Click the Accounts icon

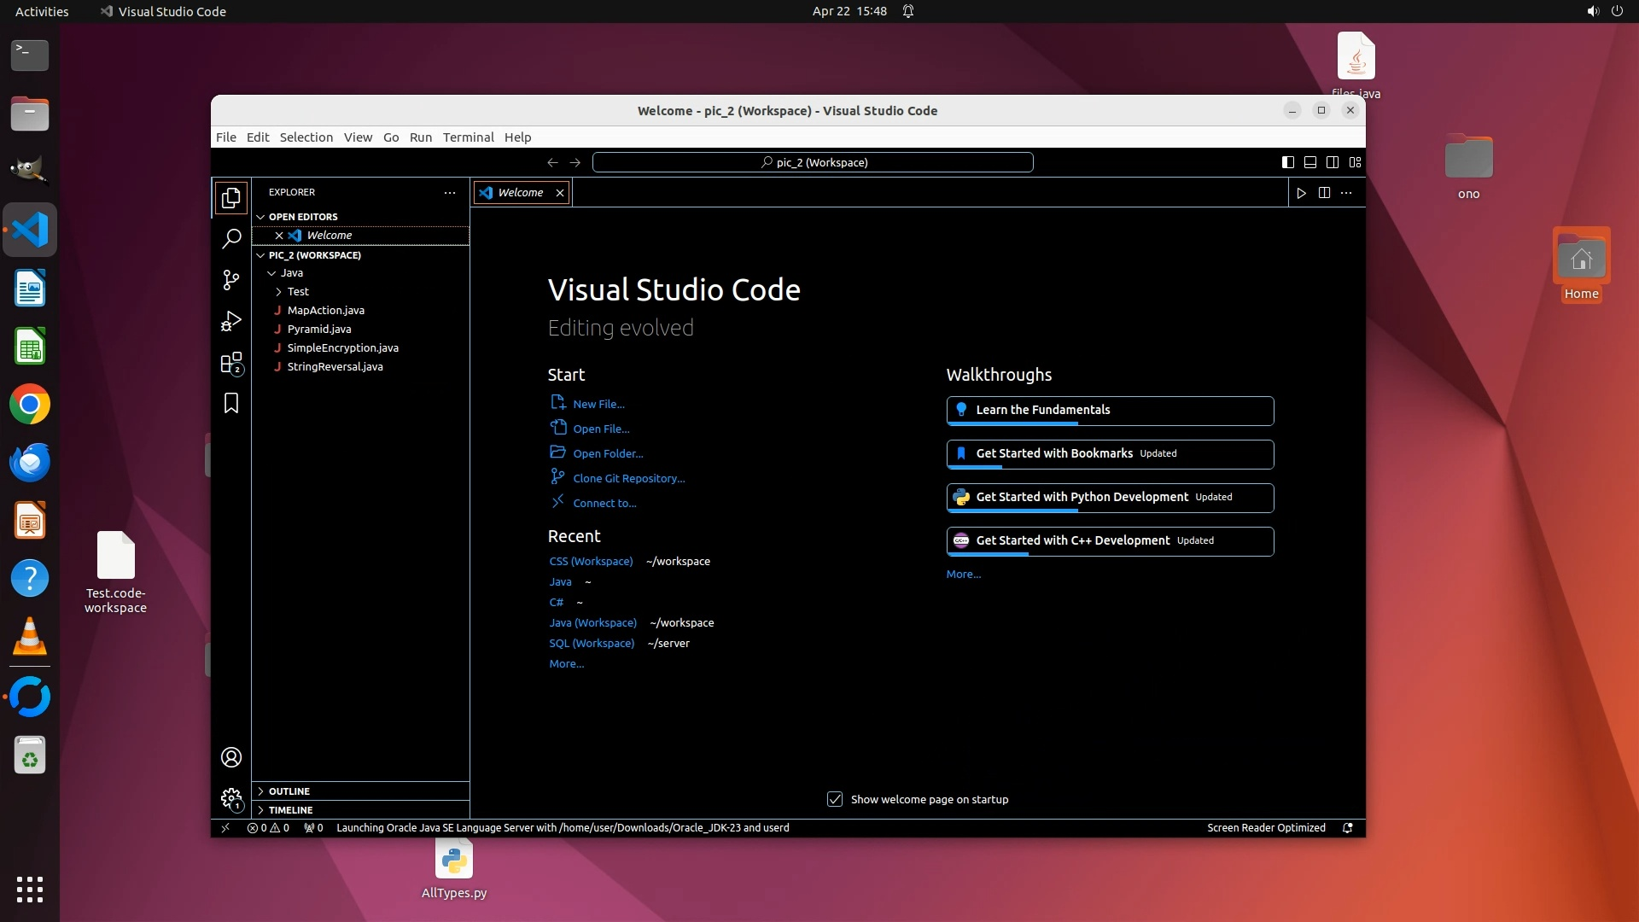pos(231,757)
